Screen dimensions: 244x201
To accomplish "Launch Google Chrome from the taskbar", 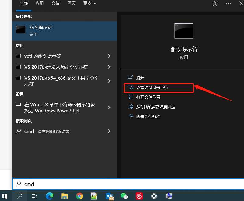I will pos(79,196).
